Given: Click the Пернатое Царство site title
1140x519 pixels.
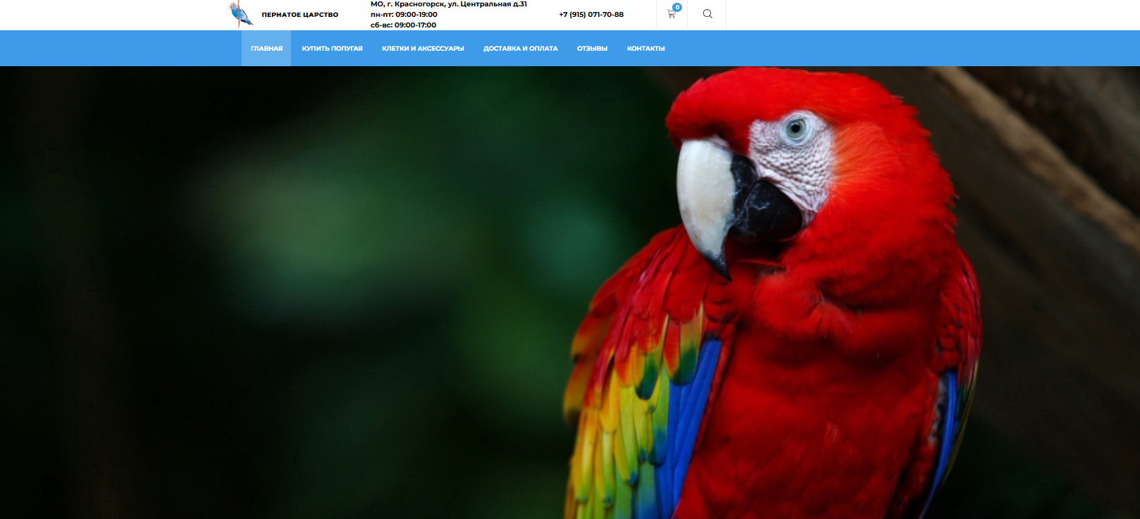Looking at the screenshot, I should click(x=299, y=15).
